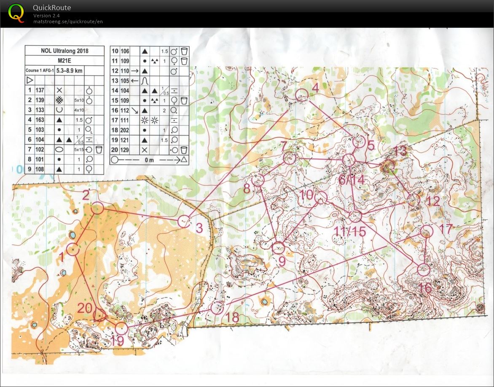This screenshot has height=387, width=494.
Task: Click control circle 4 on the map
Action: click(302, 95)
